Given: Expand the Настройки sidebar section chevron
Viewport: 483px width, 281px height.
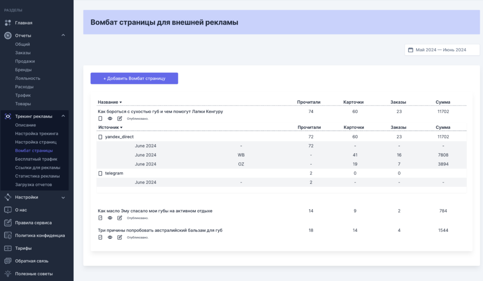Looking at the screenshot, I should [x=63, y=197].
